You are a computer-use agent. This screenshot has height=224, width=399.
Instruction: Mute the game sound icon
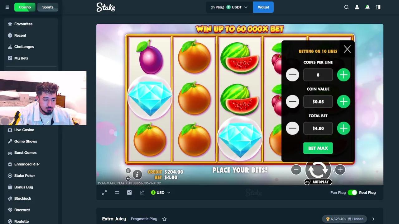(128, 179)
